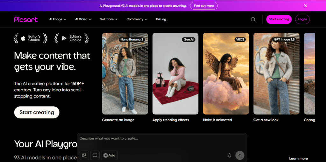This screenshot has height=162, width=326.
Task: Click the pink Start creating header button
Action: [279, 19]
